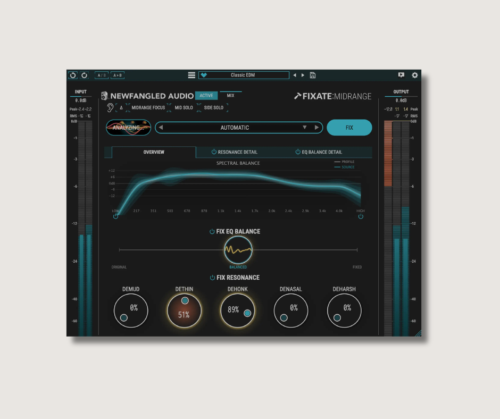Toggle the ACTIVE button

click(206, 95)
